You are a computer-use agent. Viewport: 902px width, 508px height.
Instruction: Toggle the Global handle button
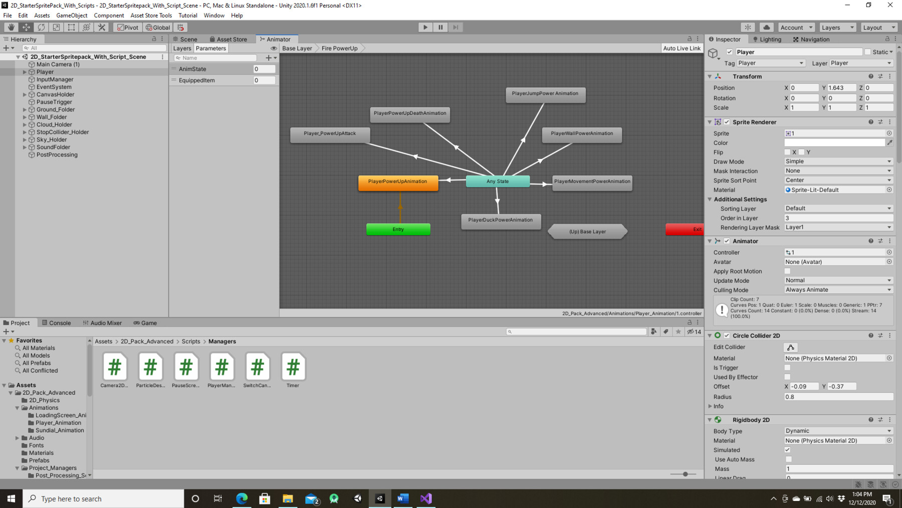pyautogui.click(x=158, y=27)
